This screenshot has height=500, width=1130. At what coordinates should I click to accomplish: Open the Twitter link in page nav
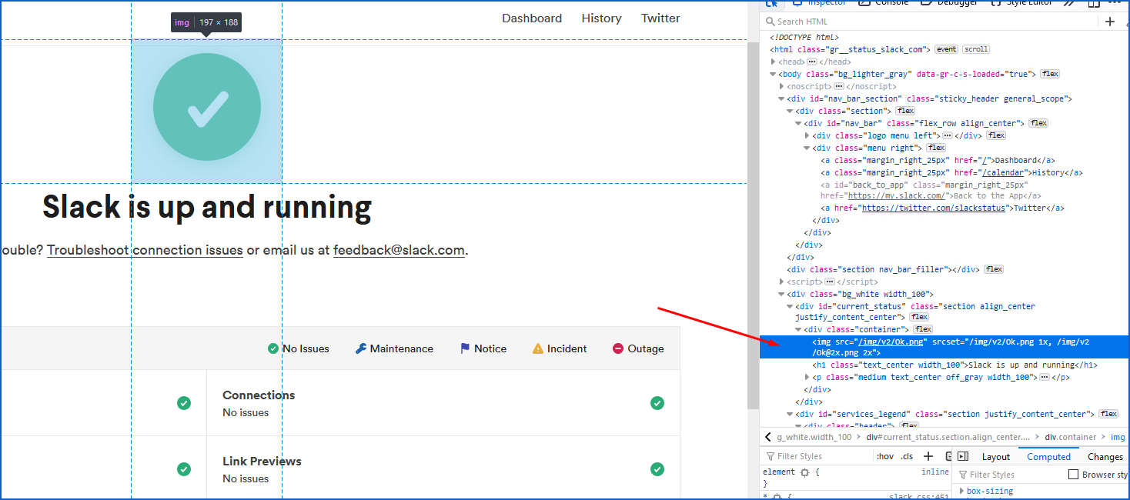coord(660,18)
